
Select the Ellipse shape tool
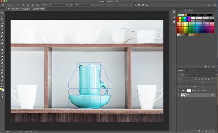click(x=2, y=73)
